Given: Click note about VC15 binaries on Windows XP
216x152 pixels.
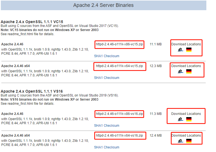Looking at the screenshot, I should coord(50,30).
